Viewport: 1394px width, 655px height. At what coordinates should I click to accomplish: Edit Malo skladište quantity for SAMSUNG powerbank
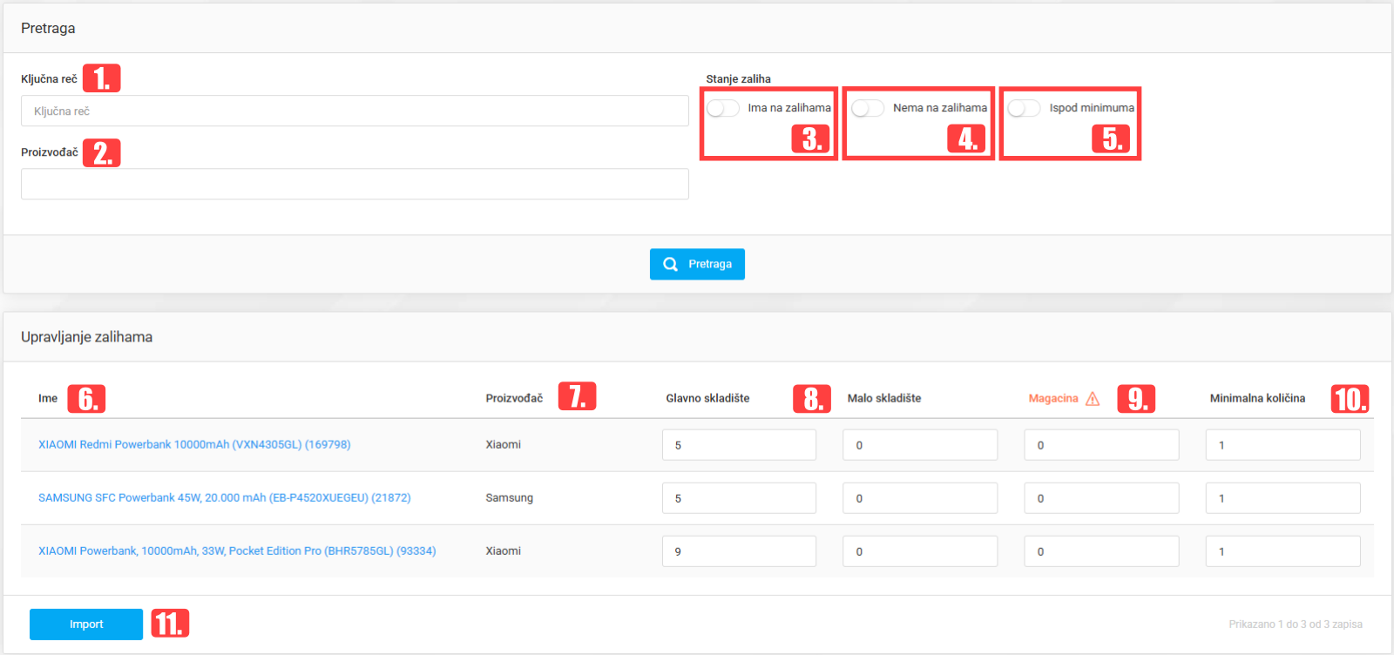[x=919, y=498]
